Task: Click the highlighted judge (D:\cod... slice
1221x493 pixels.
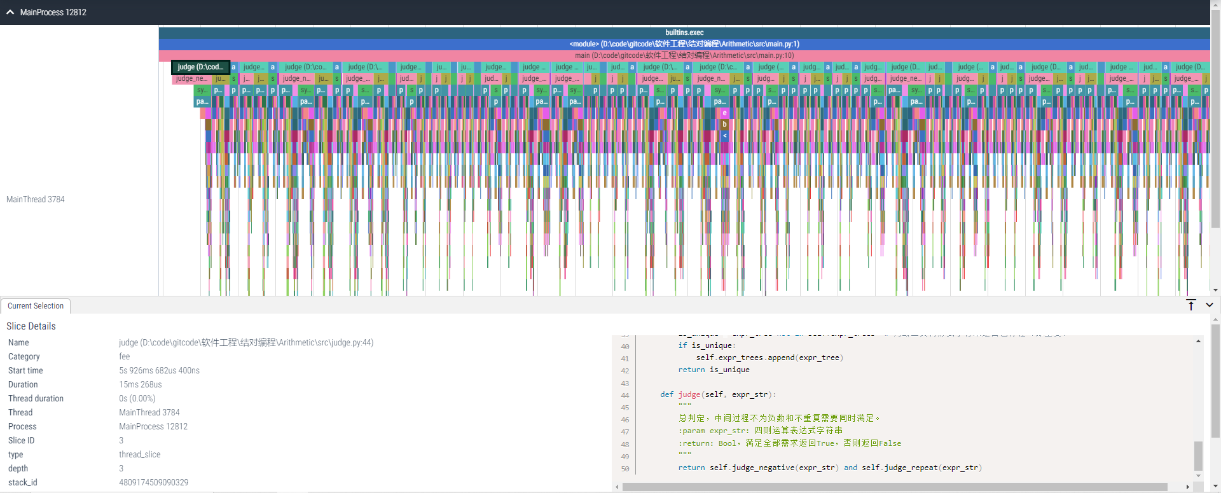Action: click(x=200, y=67)
